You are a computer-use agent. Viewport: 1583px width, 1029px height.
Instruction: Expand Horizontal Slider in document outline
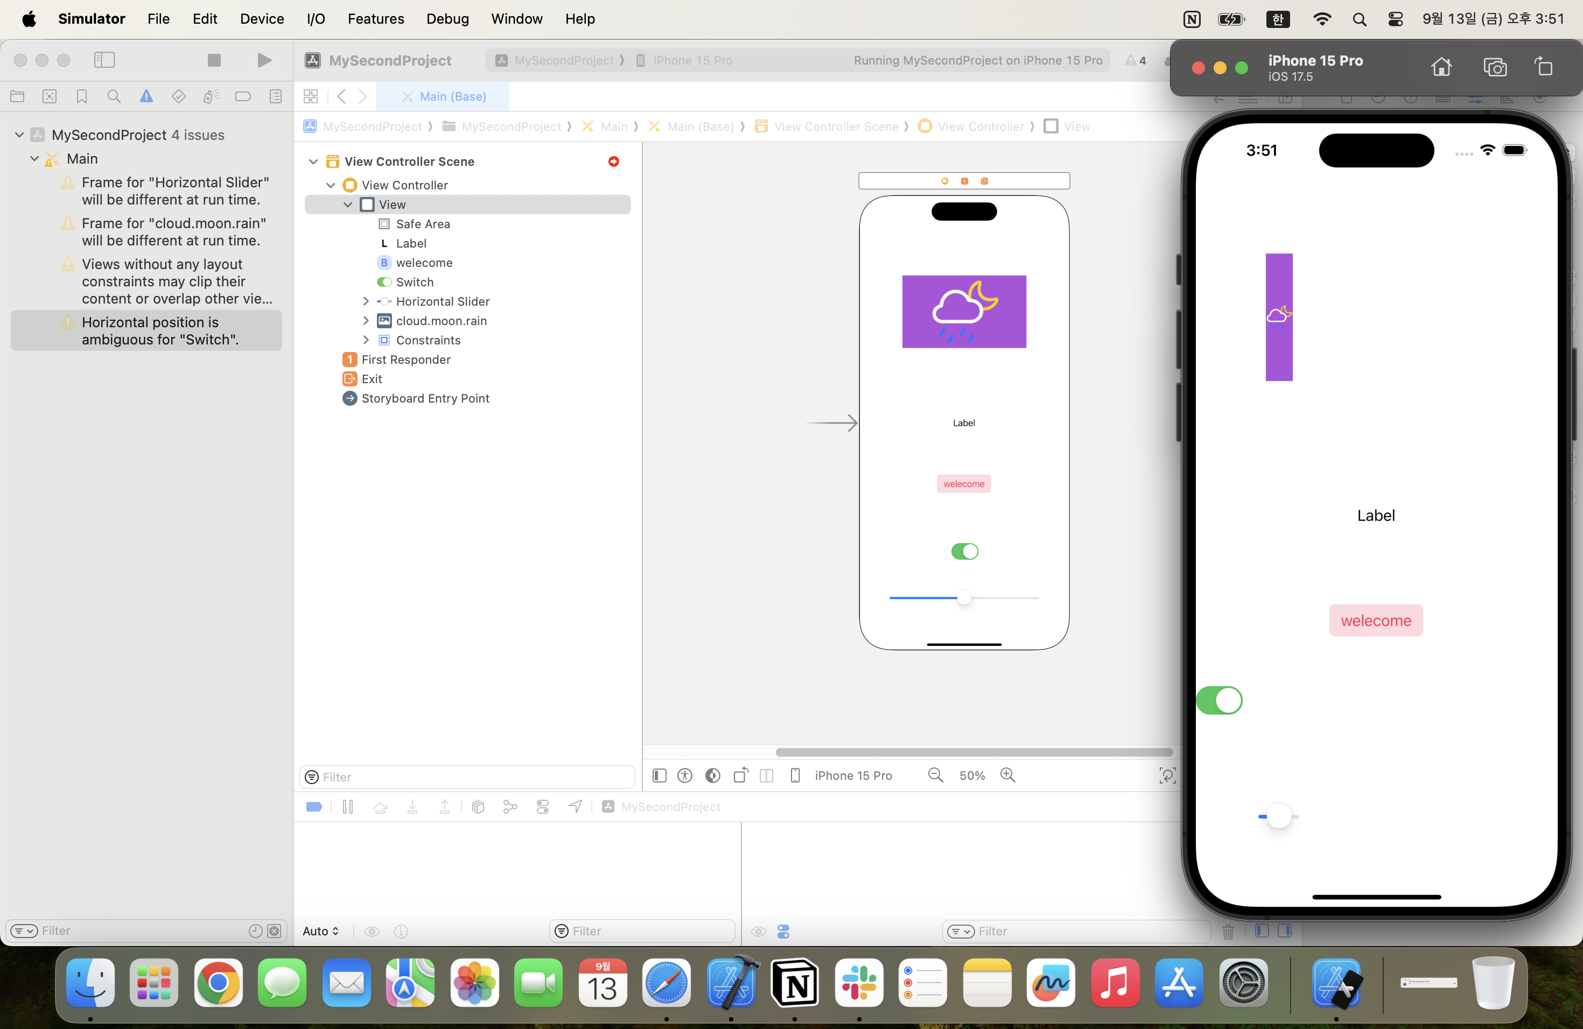coord(365,301)
